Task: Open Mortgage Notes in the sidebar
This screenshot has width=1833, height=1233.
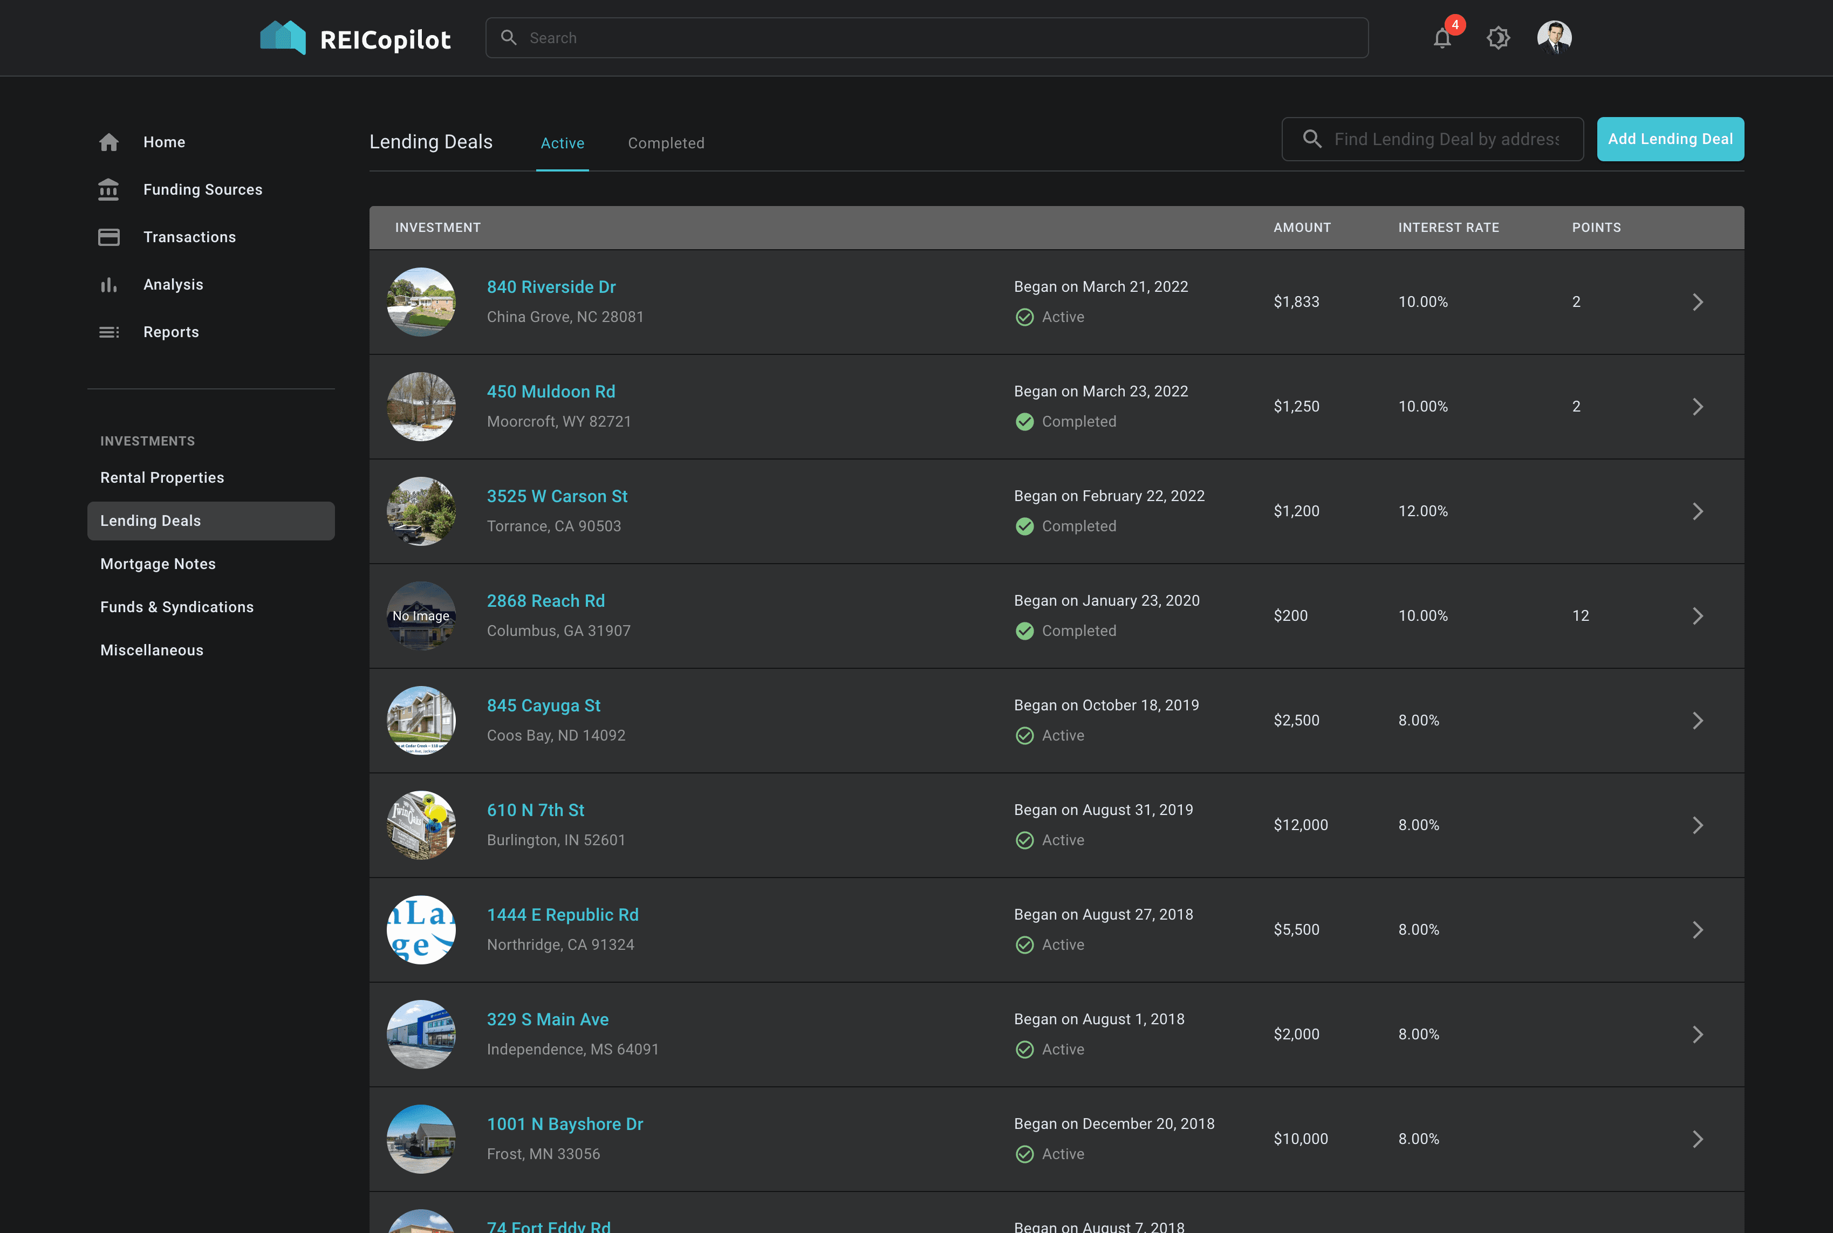Action: [158, 564]
